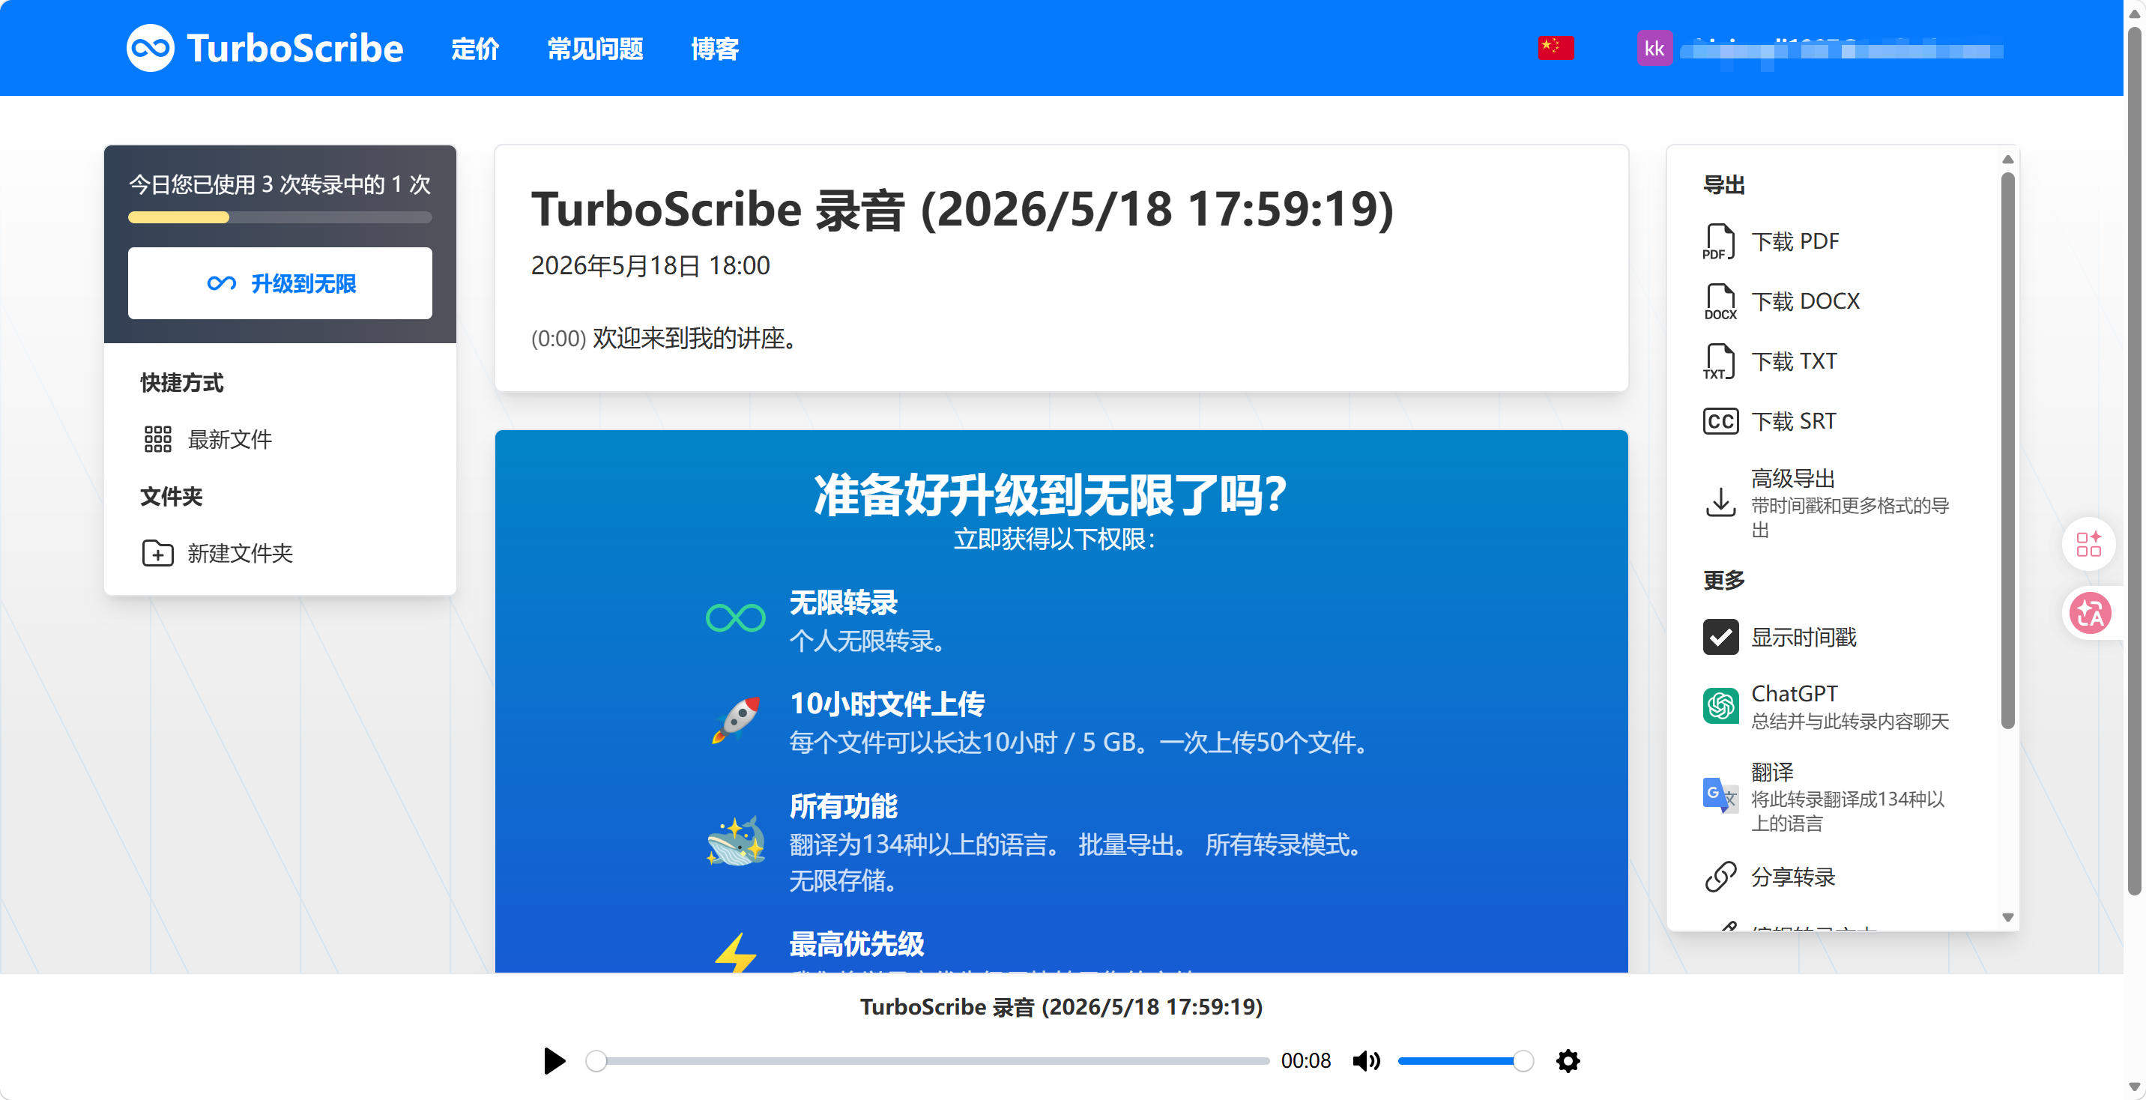
Task: Click the date text 2026年5月18日 18:00
Action: tap(650, 265)
